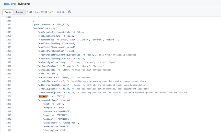Click the highlighted 'broker' search match
The height and width of the screenshot is (133, 221).
pyautogui.click(x=43, y=96)
